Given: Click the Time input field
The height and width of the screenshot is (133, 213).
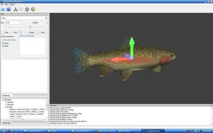Looking at the screenshot, I should (13, 23).
